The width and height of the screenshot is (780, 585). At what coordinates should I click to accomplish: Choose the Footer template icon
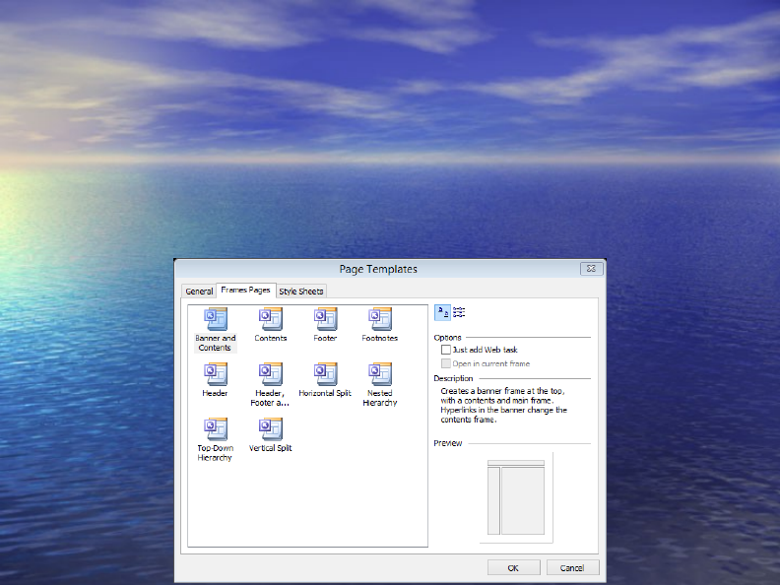point(325,319)
